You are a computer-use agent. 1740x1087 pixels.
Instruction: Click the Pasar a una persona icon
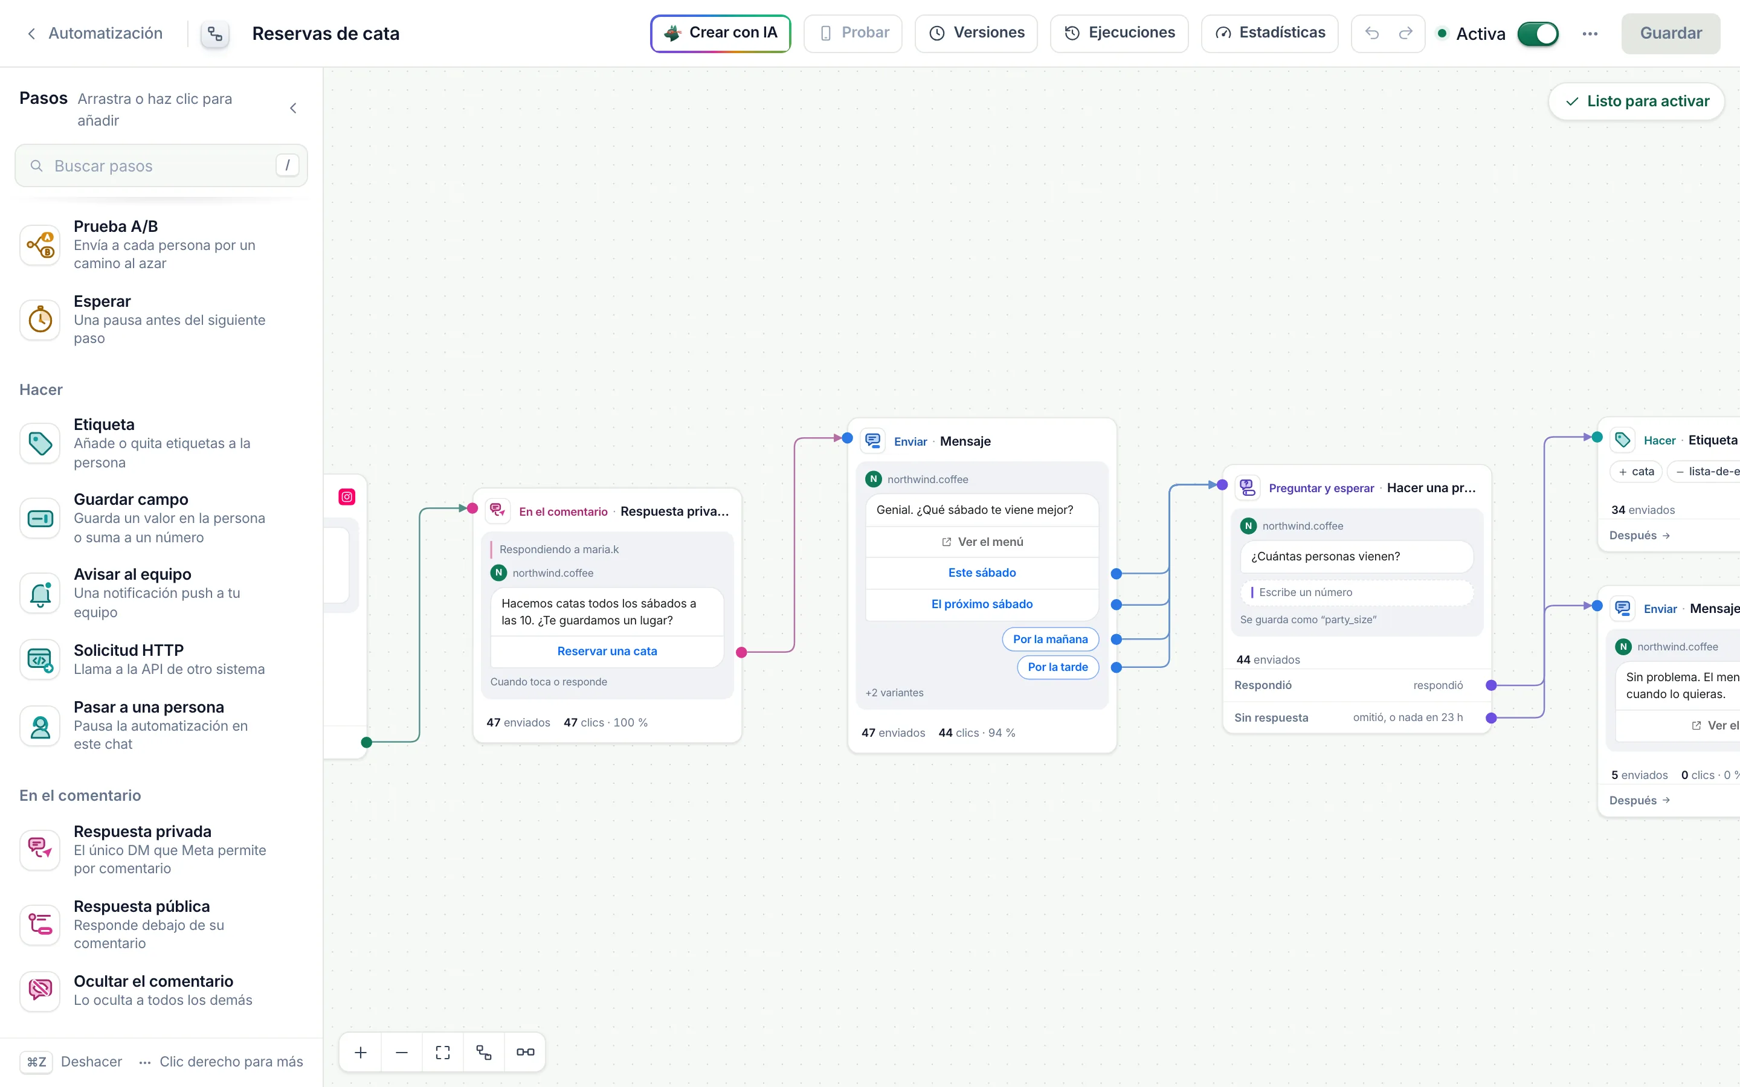[x=40, y=726]
